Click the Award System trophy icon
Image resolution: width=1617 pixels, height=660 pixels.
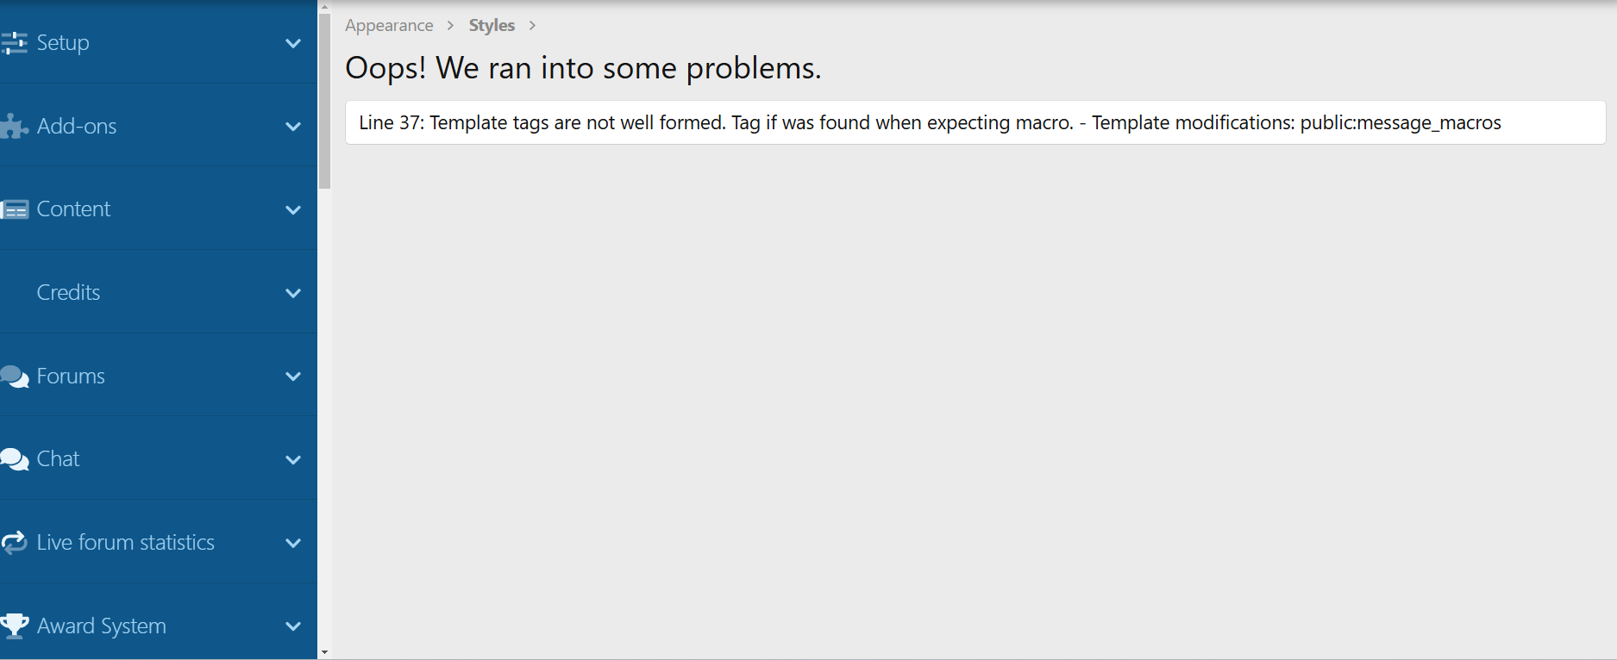coord(15,626)
